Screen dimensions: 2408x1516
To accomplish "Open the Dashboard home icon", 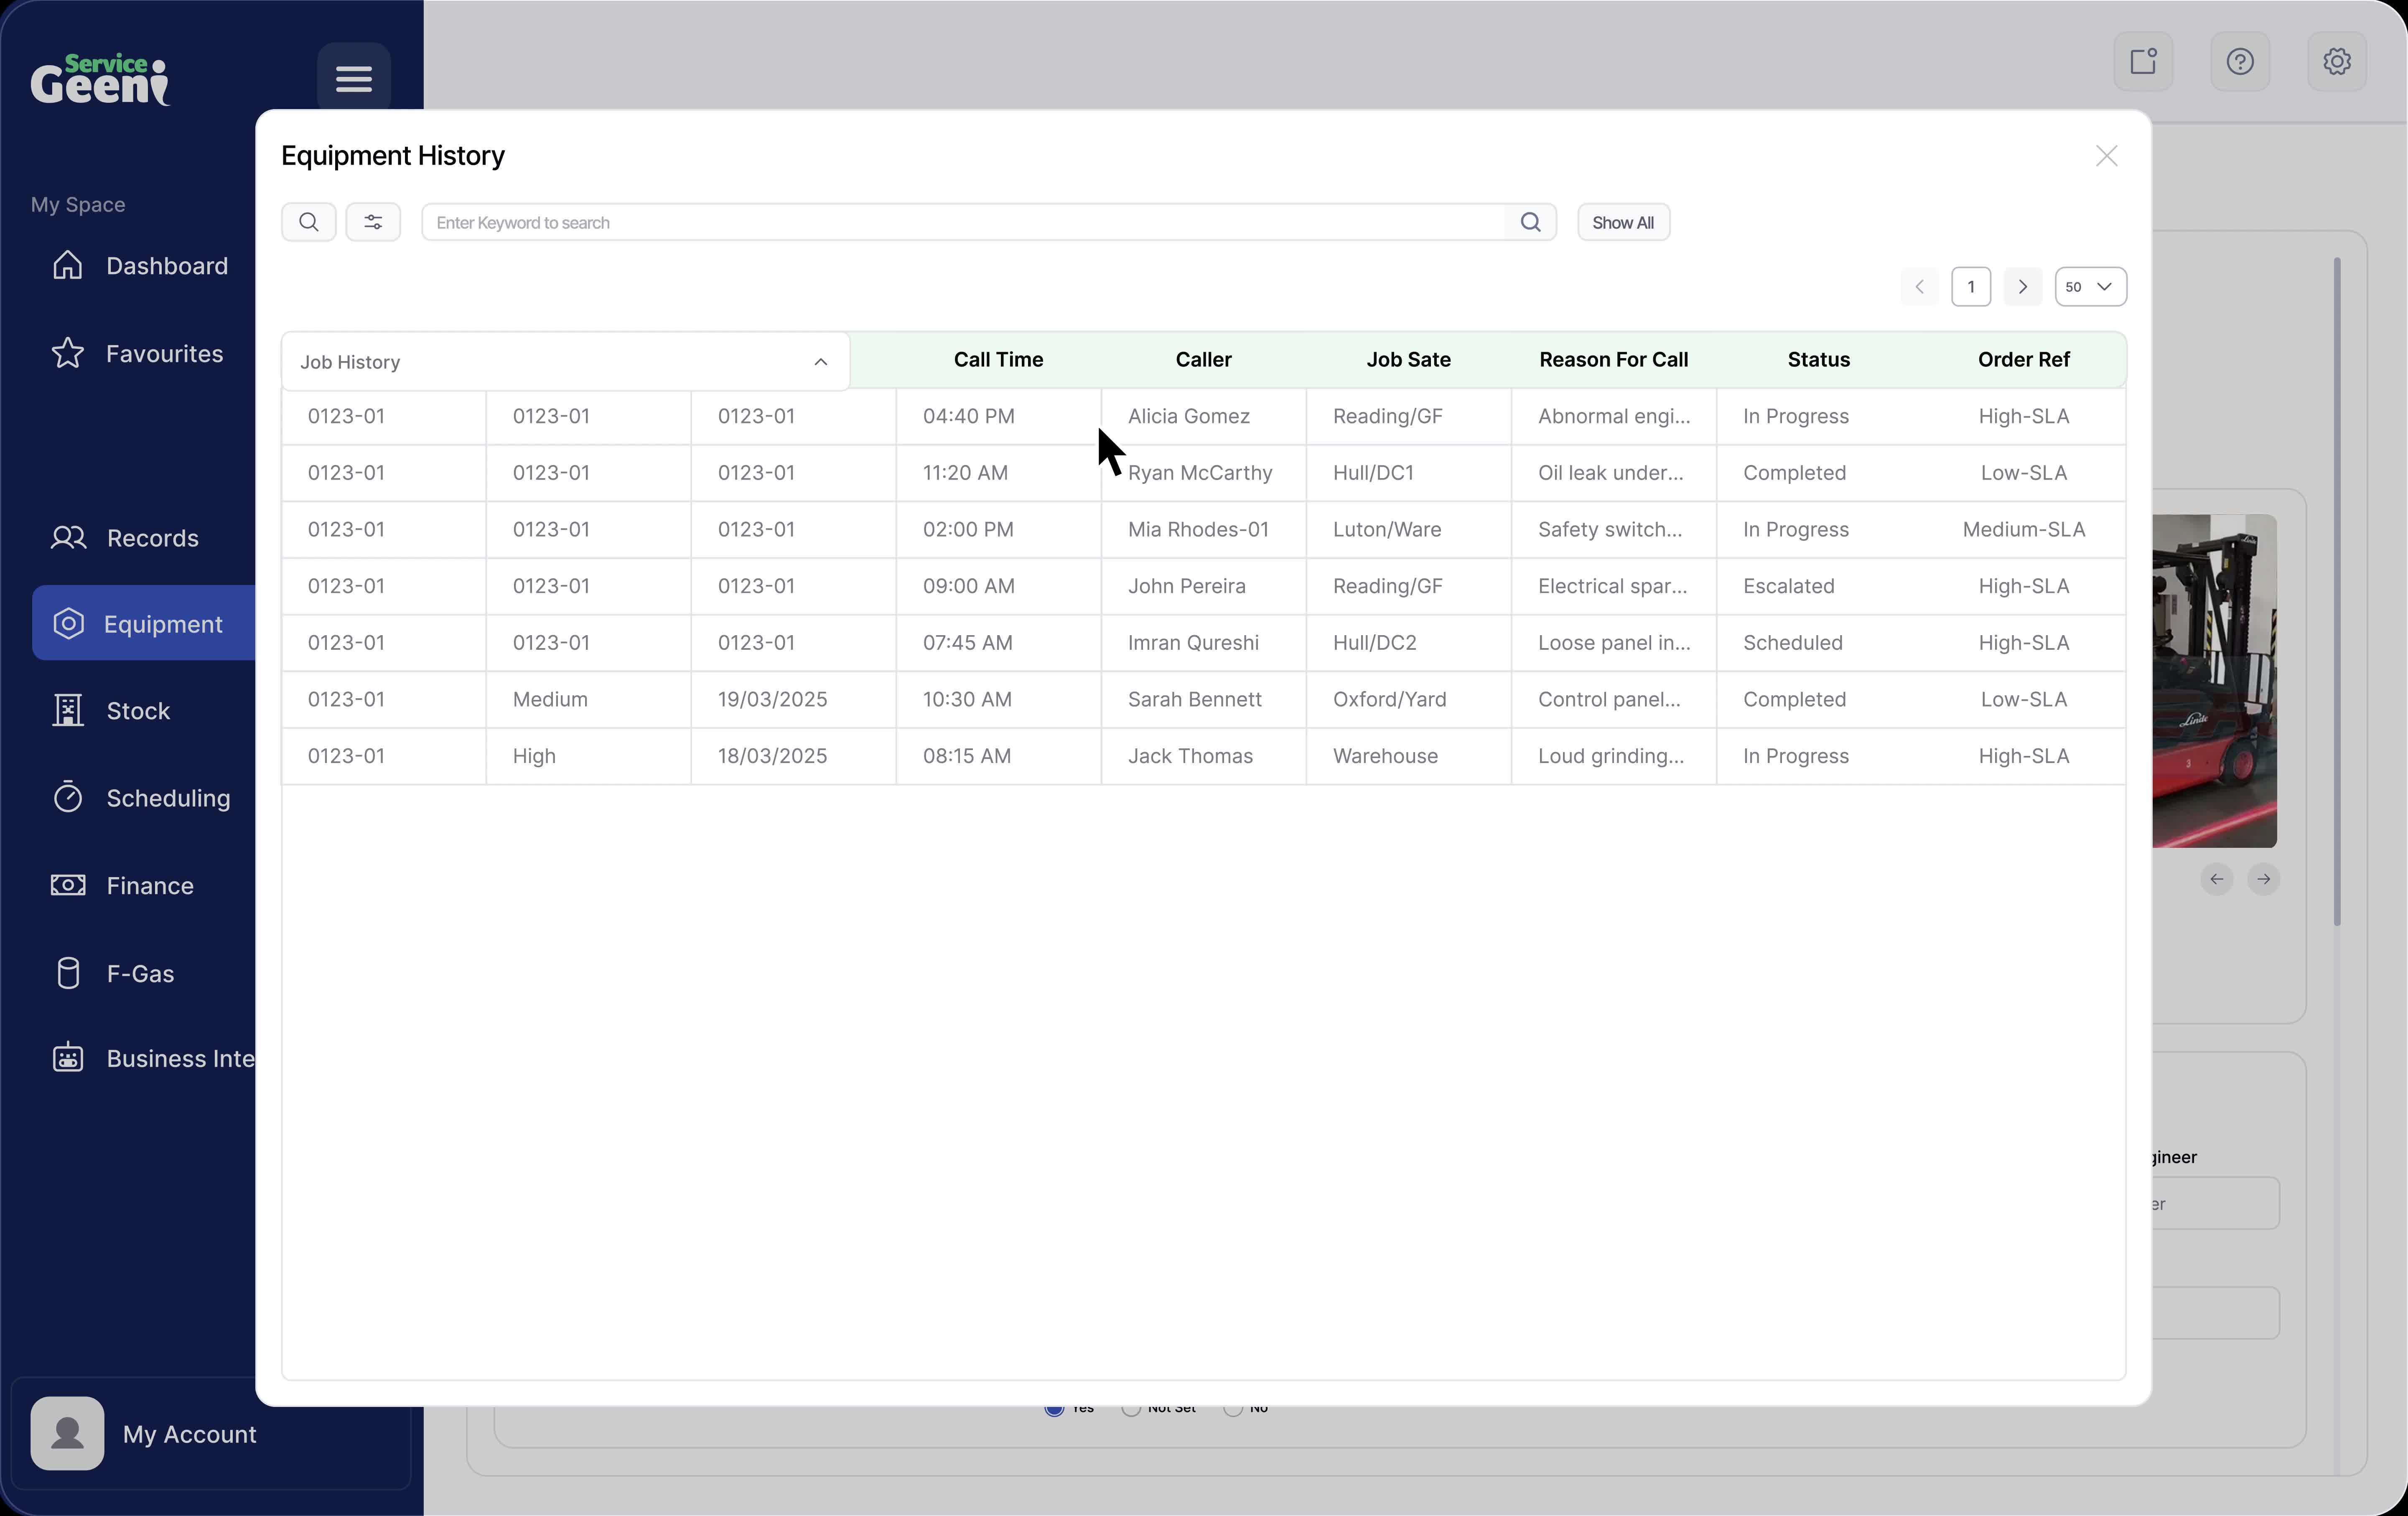I will 68,265.
